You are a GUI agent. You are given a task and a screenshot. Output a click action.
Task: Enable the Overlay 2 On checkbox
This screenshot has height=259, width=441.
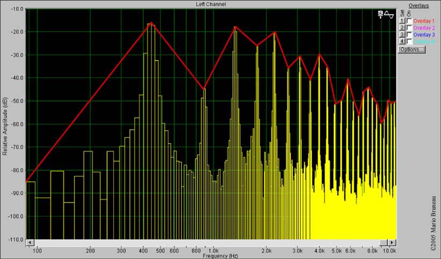[x=409, y=28]
